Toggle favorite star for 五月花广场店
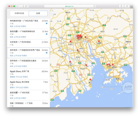The image size is (140, 117). pyautogui.click(x=47, y=24)
